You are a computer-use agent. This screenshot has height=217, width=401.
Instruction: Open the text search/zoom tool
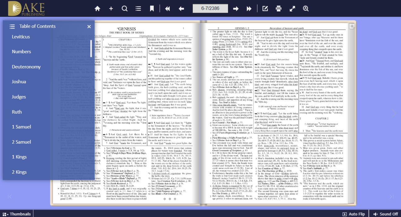coord(306,9)
